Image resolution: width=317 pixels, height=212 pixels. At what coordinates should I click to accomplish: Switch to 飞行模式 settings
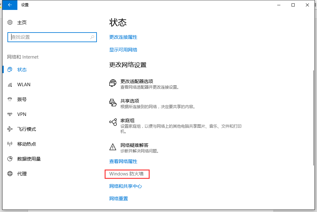coord(26,129)
